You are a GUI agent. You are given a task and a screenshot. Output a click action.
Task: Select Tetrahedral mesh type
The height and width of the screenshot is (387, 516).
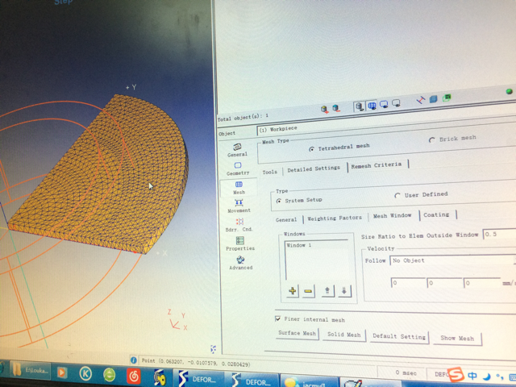pyautogui.click(x=339, y=148)
